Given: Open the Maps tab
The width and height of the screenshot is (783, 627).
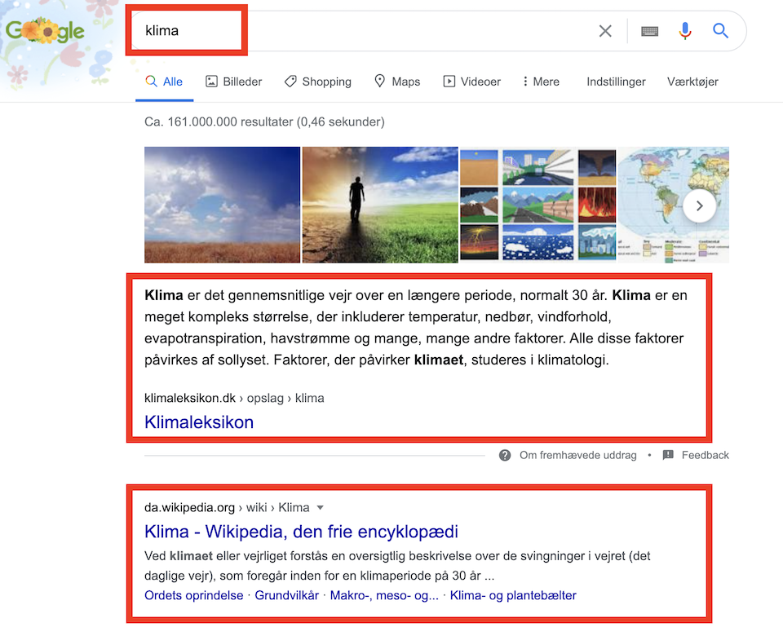Looking at the screenshot, I should 396,82.
